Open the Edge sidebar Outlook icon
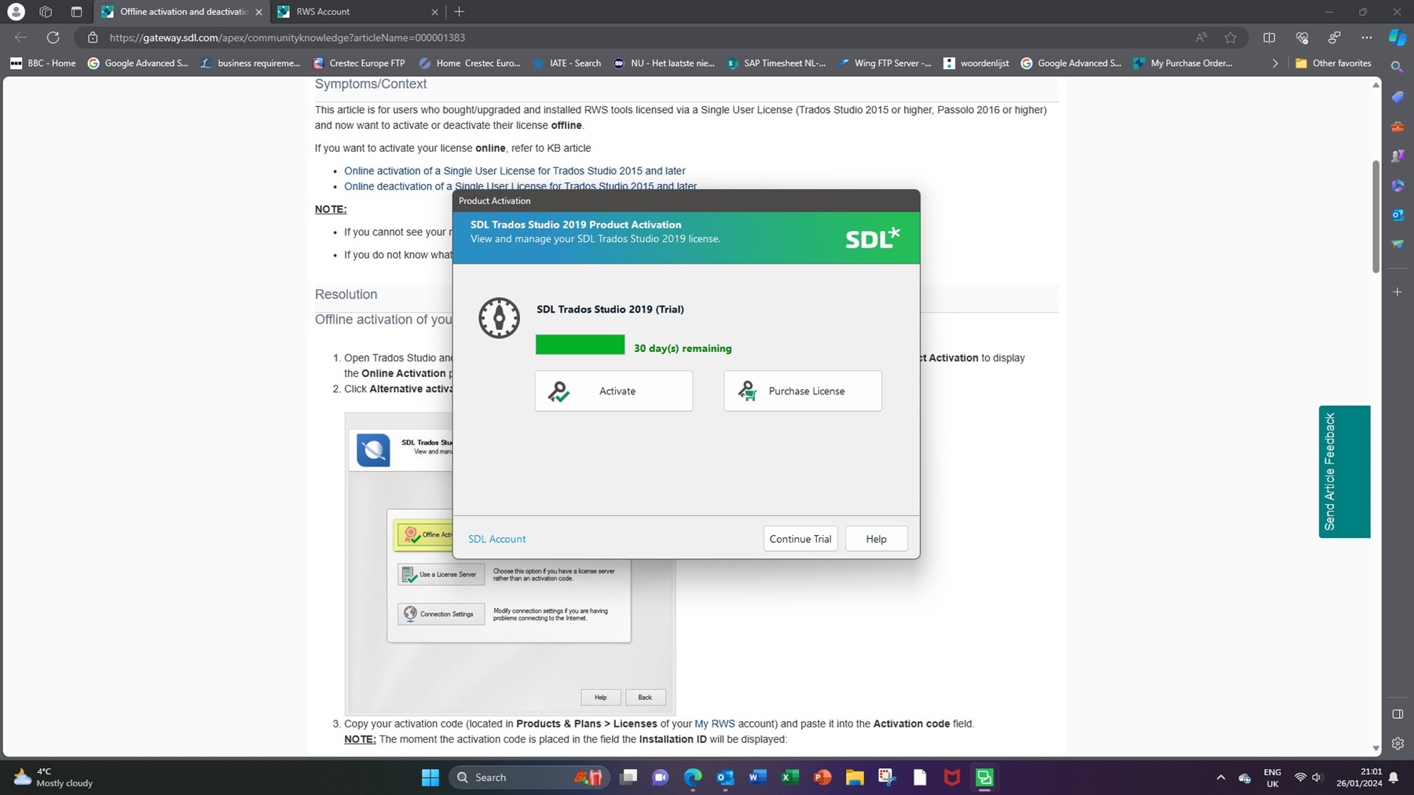 pos(1398,214)
